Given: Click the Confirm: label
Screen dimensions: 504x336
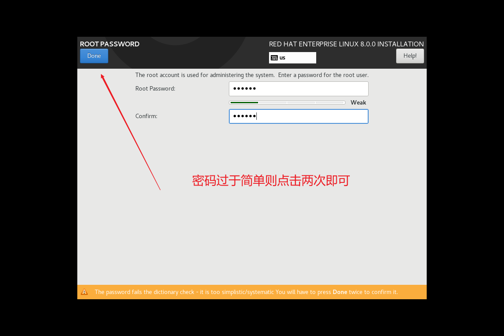Looking at the screenshot, I should tap(146, 116).
